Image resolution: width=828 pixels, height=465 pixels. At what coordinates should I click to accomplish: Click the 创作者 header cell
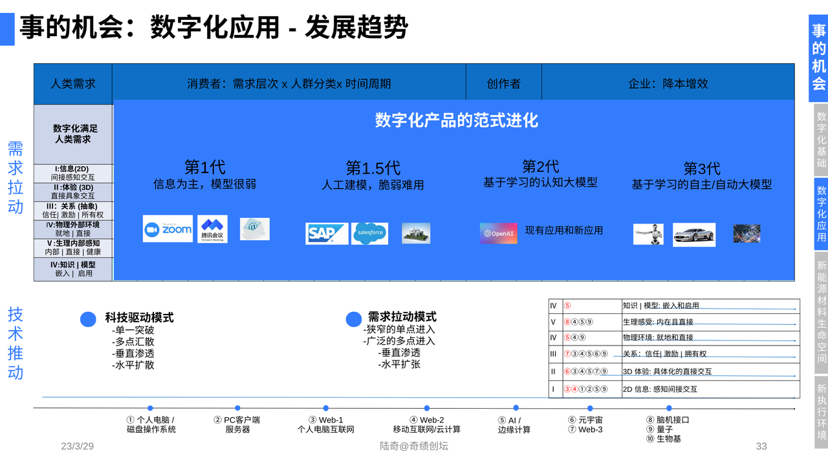503,83
